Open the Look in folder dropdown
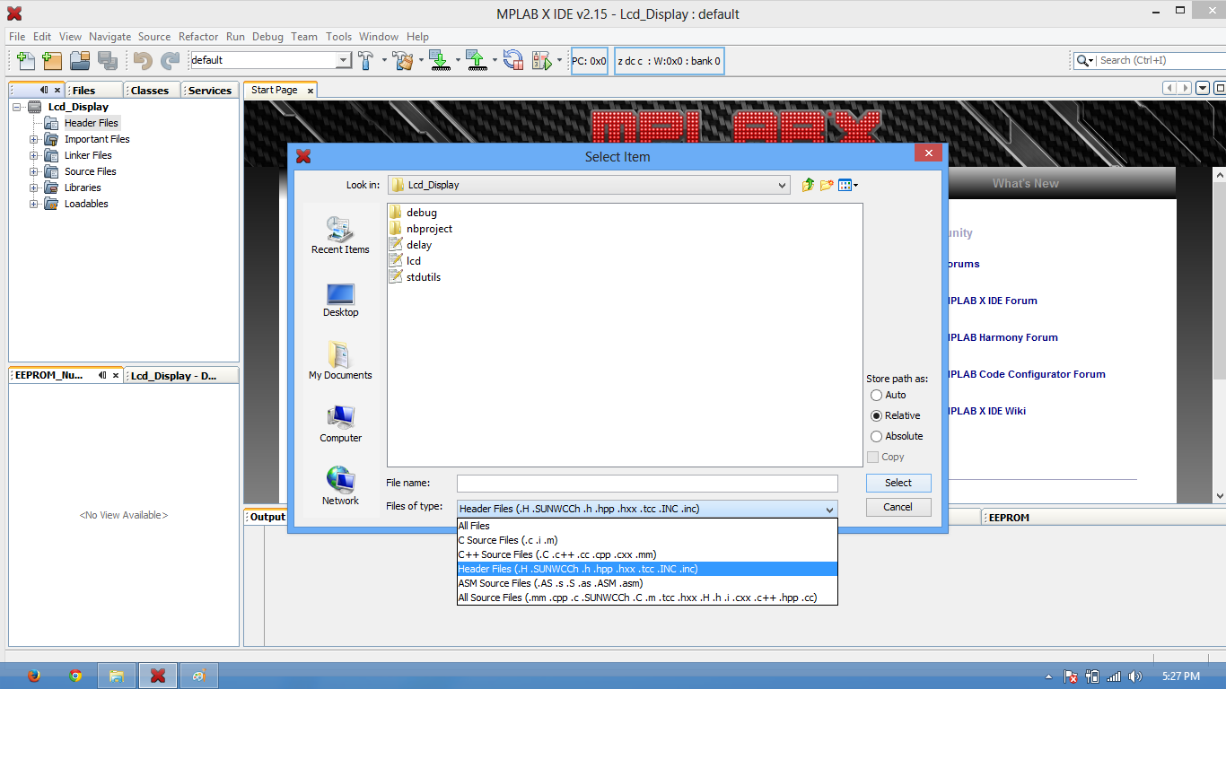 point(589,185)
